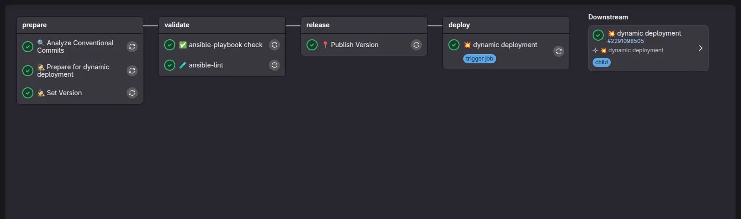Click the validate stage header
The image size is (741, 219).
click(x=177, y=25)
